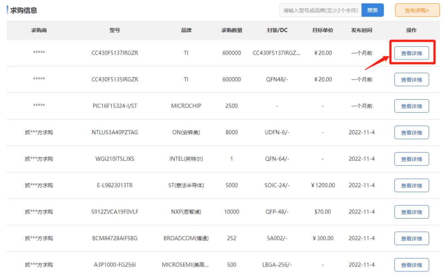This screenshot has height=276, width=447.
Task: Select the 操作 column header
Action: pyautogui.click(x=411, y=30)
